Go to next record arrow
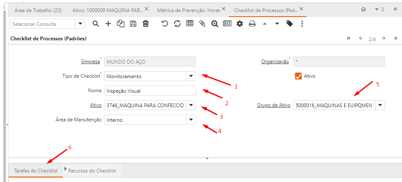The height and width of the screenshot is (182, 402). 383,38
